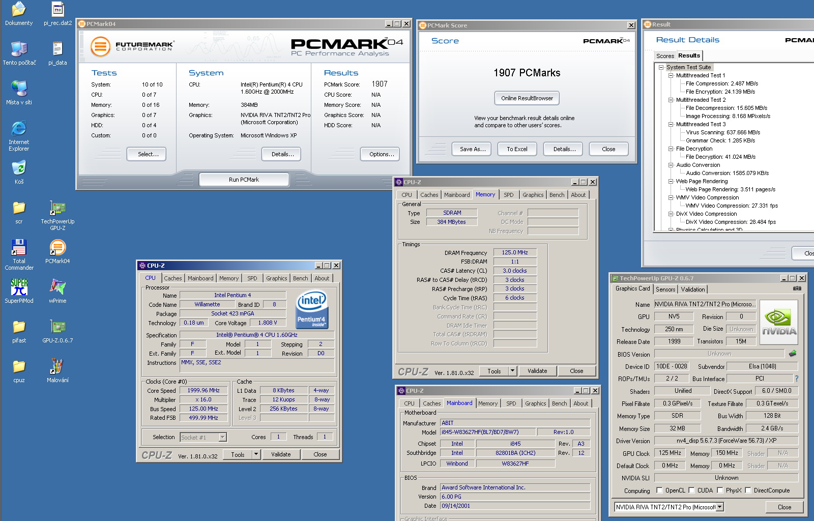Open the pi_data file icon

pos(57,53)
